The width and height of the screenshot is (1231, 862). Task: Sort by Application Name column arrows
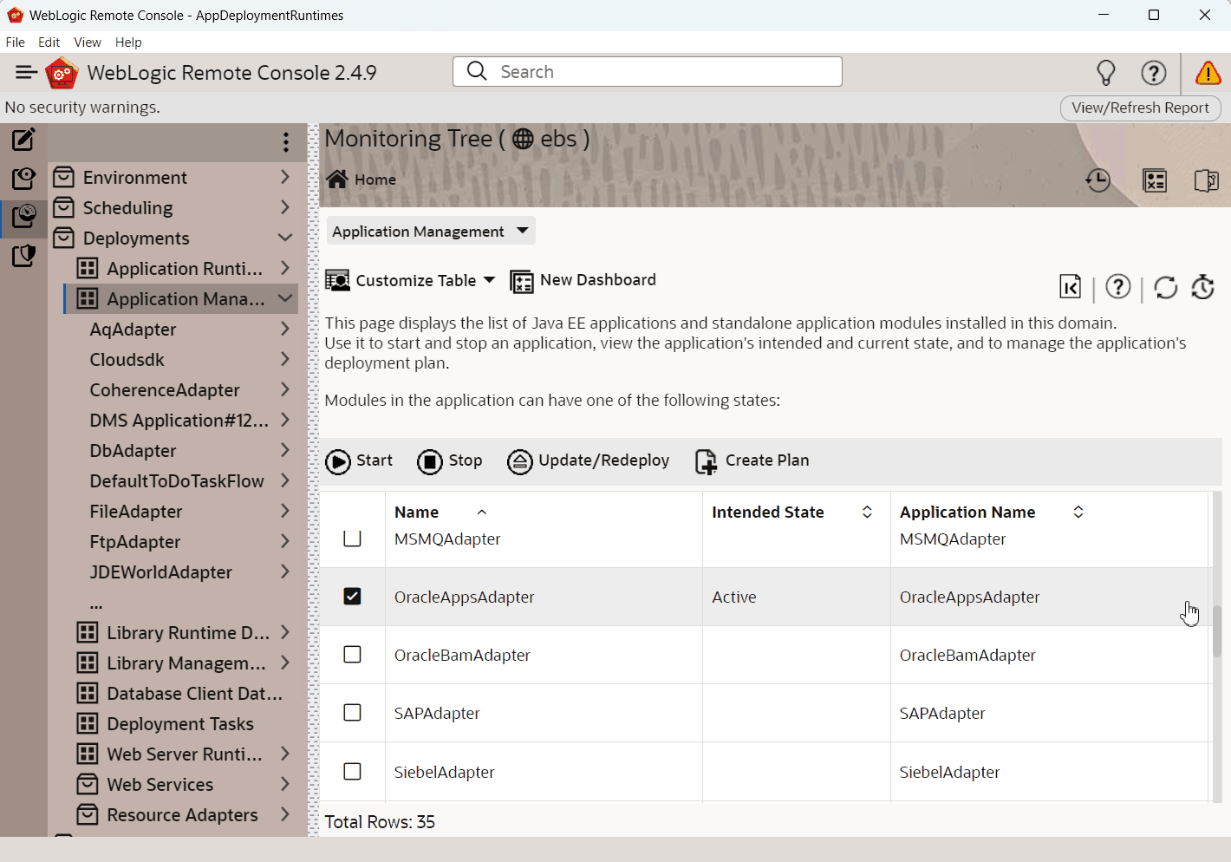pyautogui.click(x=1078, y=512)
